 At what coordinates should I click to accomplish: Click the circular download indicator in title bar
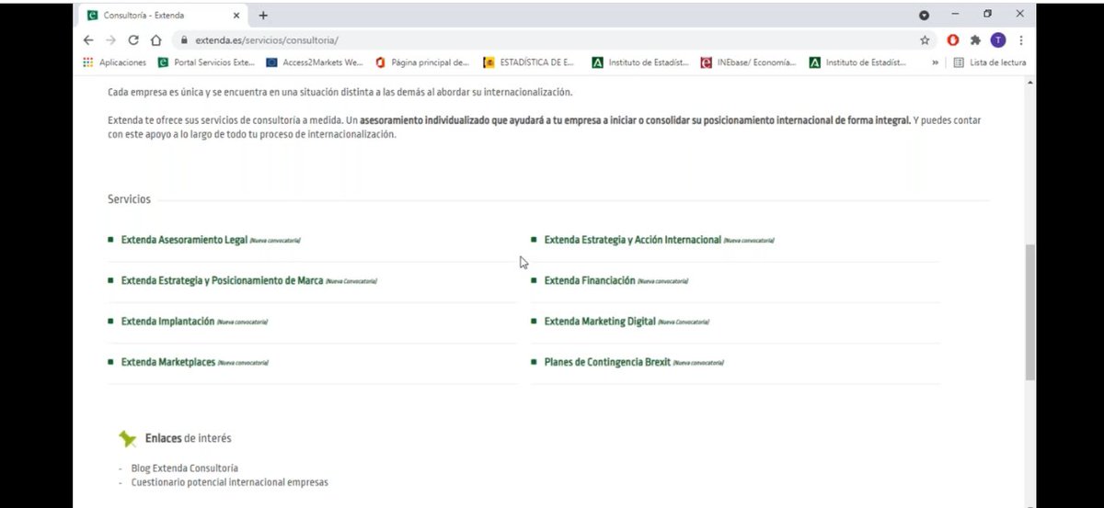(x=925, y=16)
